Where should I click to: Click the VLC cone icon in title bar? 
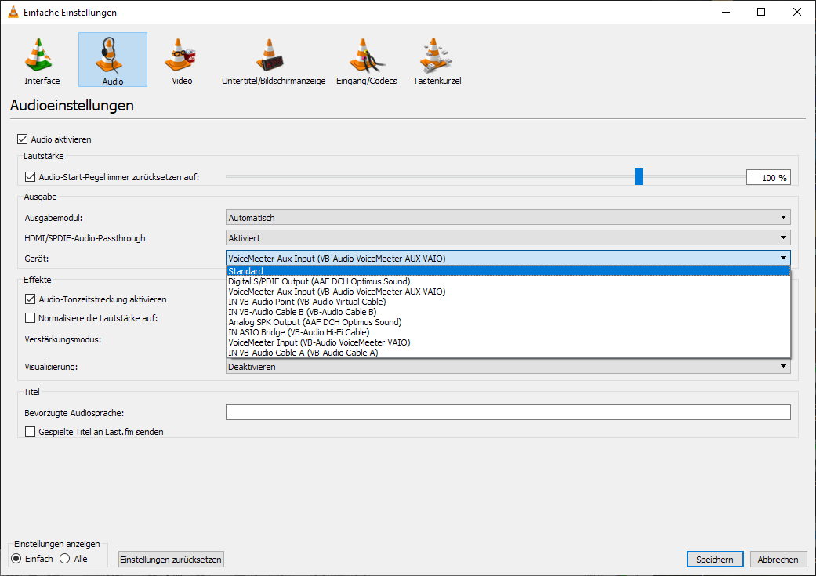(13, 12)
